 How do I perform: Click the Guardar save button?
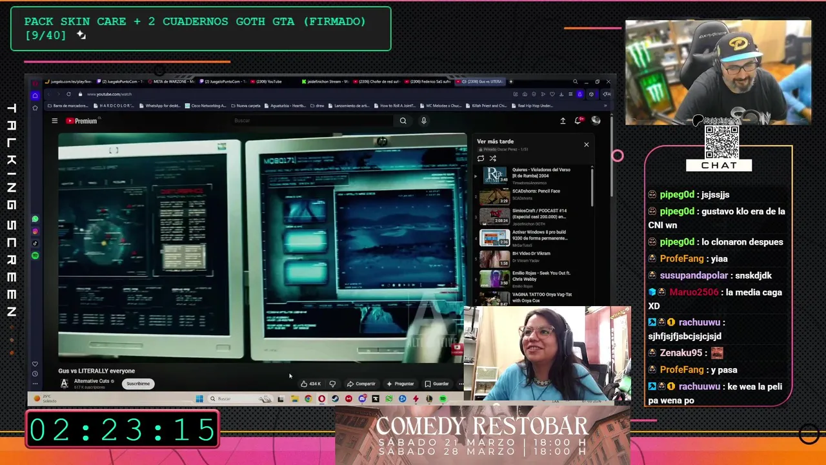point(437,384)
